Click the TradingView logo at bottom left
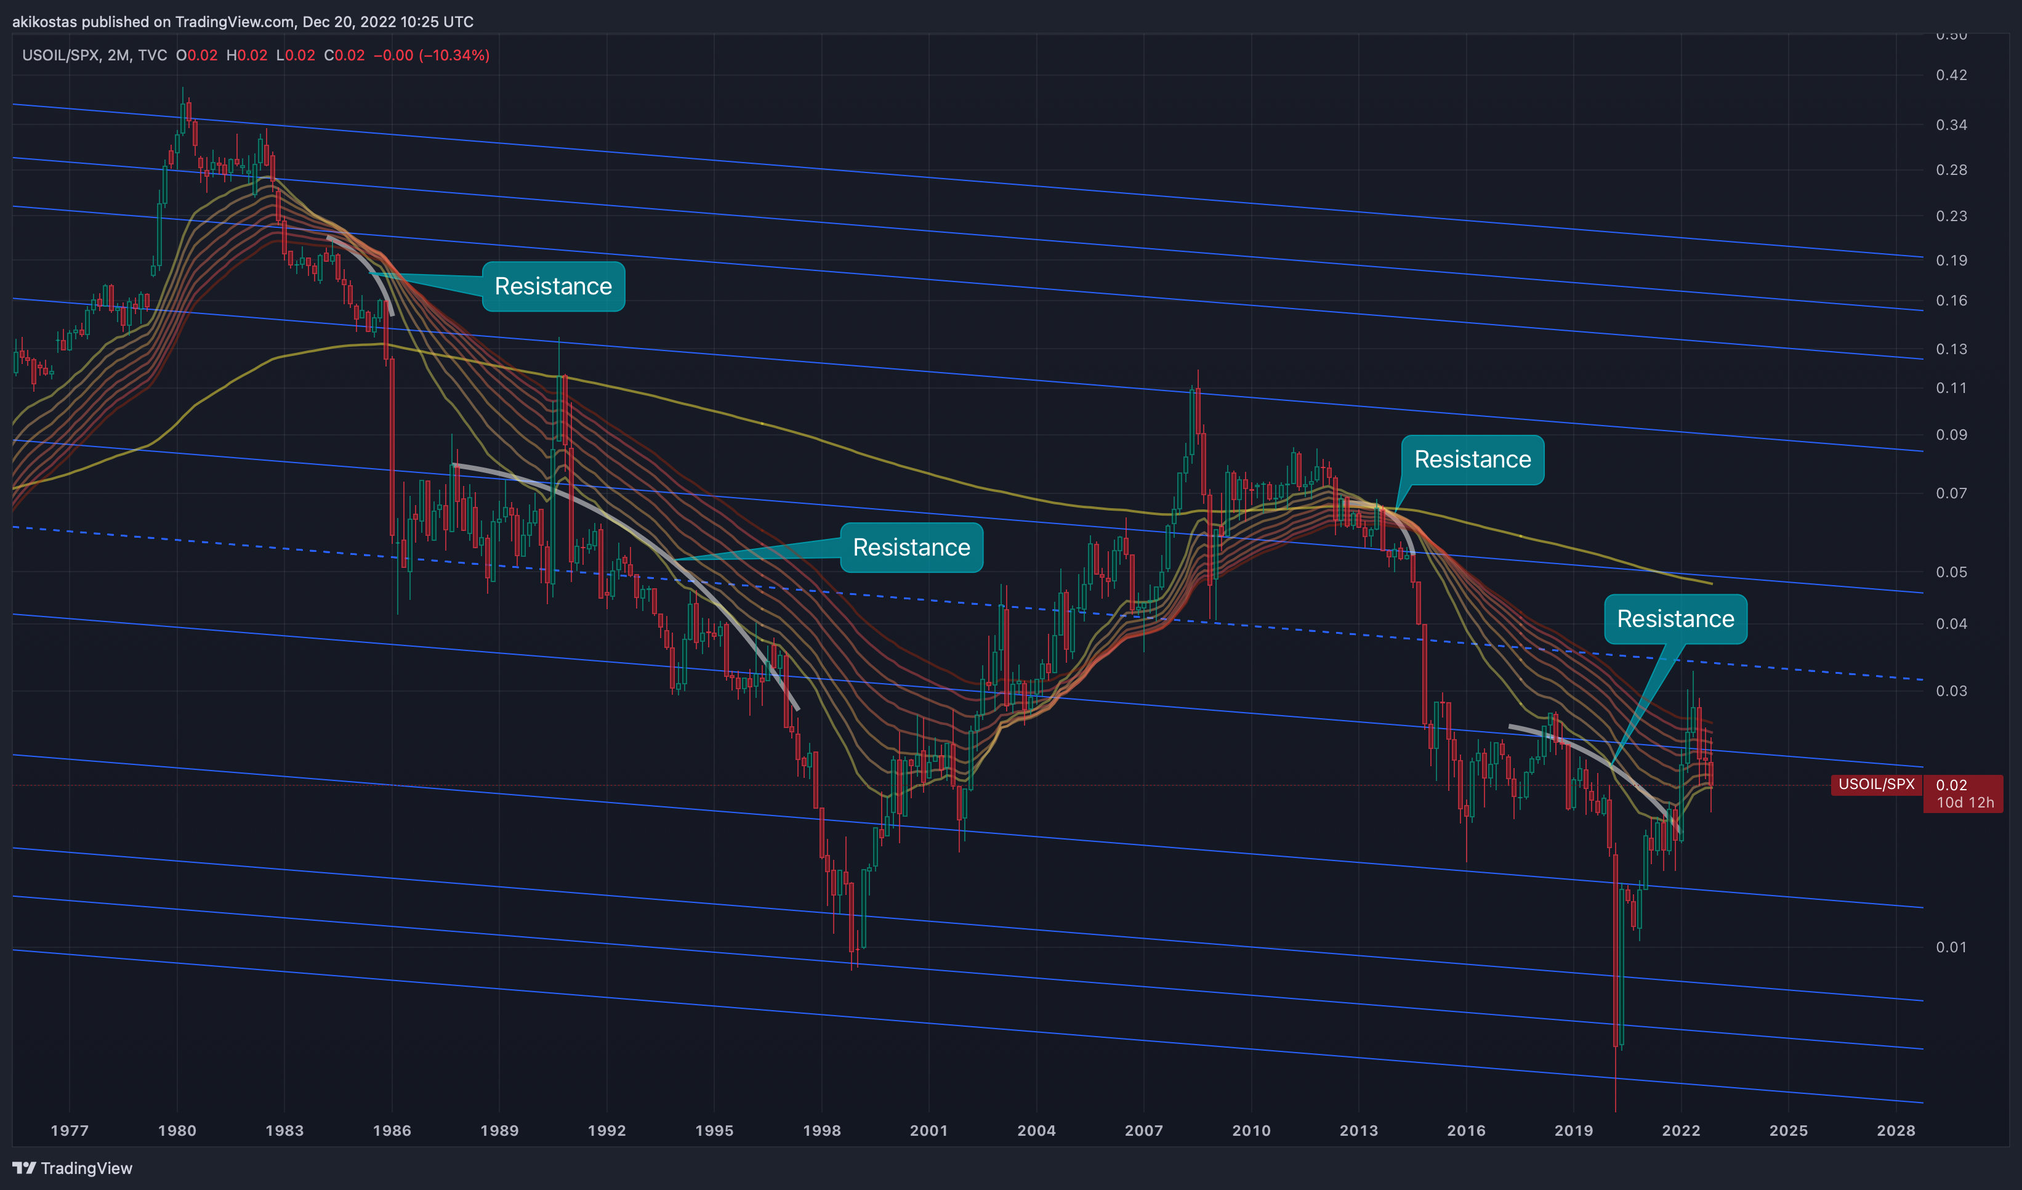This screenshot has width=2022, height=1190. pos(72,1168)
